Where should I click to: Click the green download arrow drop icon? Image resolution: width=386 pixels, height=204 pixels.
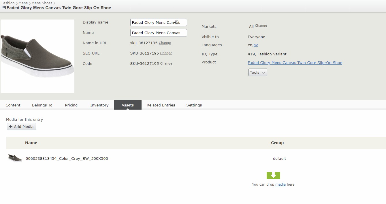[x=273, y=175]
